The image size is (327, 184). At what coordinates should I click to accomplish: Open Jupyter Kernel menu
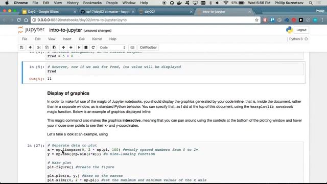(x=97, y=39)
